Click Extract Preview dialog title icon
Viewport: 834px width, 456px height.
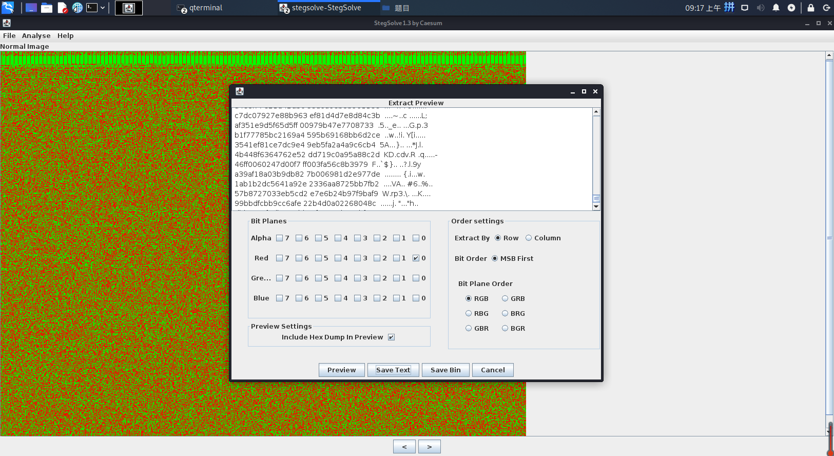point(240,91)
